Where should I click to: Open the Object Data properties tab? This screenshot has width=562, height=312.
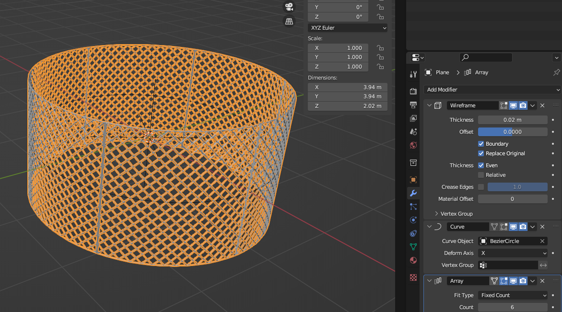[413, 247]
